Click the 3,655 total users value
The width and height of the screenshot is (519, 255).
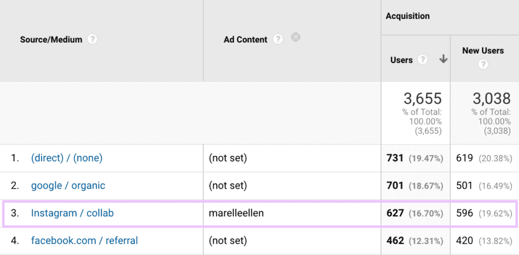pos(422,98)
